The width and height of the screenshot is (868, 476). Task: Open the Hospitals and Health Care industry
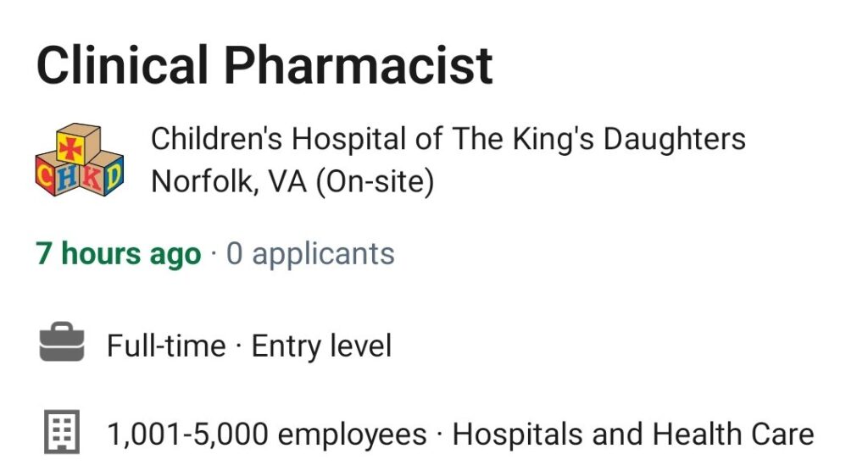(x=633, y=434)
